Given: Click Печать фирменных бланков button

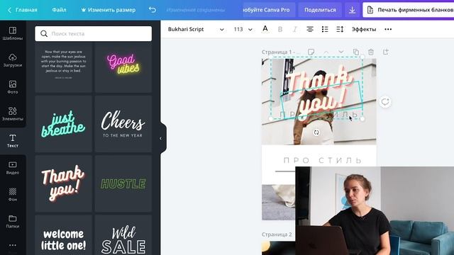Looking at the screenshot, I should [409, 10].
